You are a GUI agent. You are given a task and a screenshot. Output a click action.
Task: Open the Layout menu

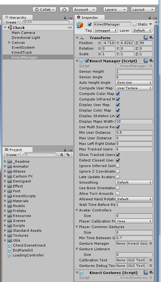coord(143,10)
